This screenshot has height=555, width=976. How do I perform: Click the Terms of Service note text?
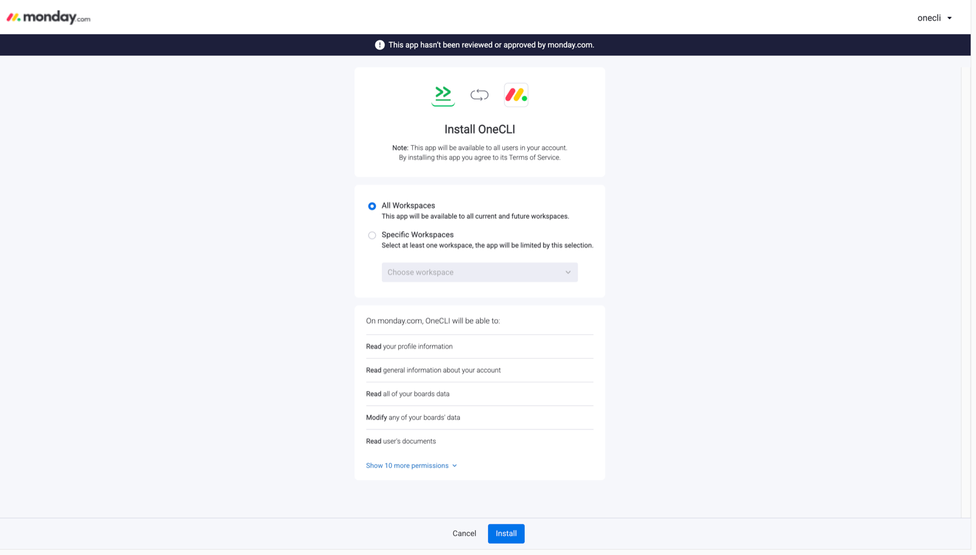[x=479, y=157]
